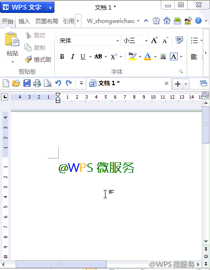Image resolution: width=210 pixels, height=270 pixels.
Task: Click the vertical scrollbar down arrow
Action: pyautogui.click(x=206, y=241)
